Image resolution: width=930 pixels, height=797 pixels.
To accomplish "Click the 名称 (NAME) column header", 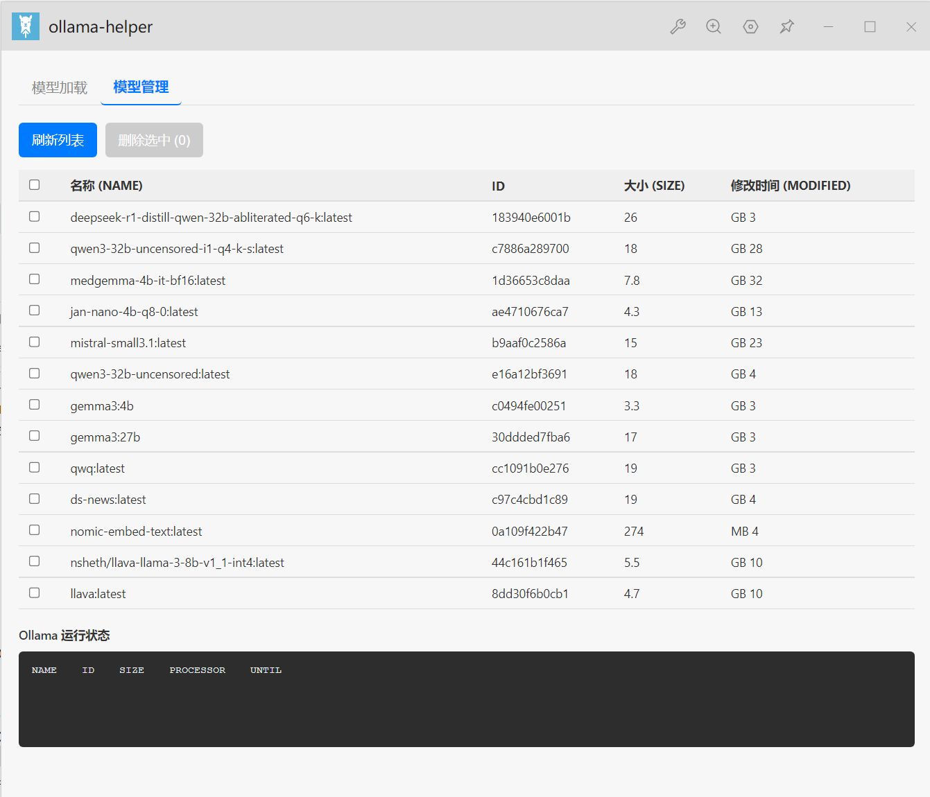I will 106,186.
